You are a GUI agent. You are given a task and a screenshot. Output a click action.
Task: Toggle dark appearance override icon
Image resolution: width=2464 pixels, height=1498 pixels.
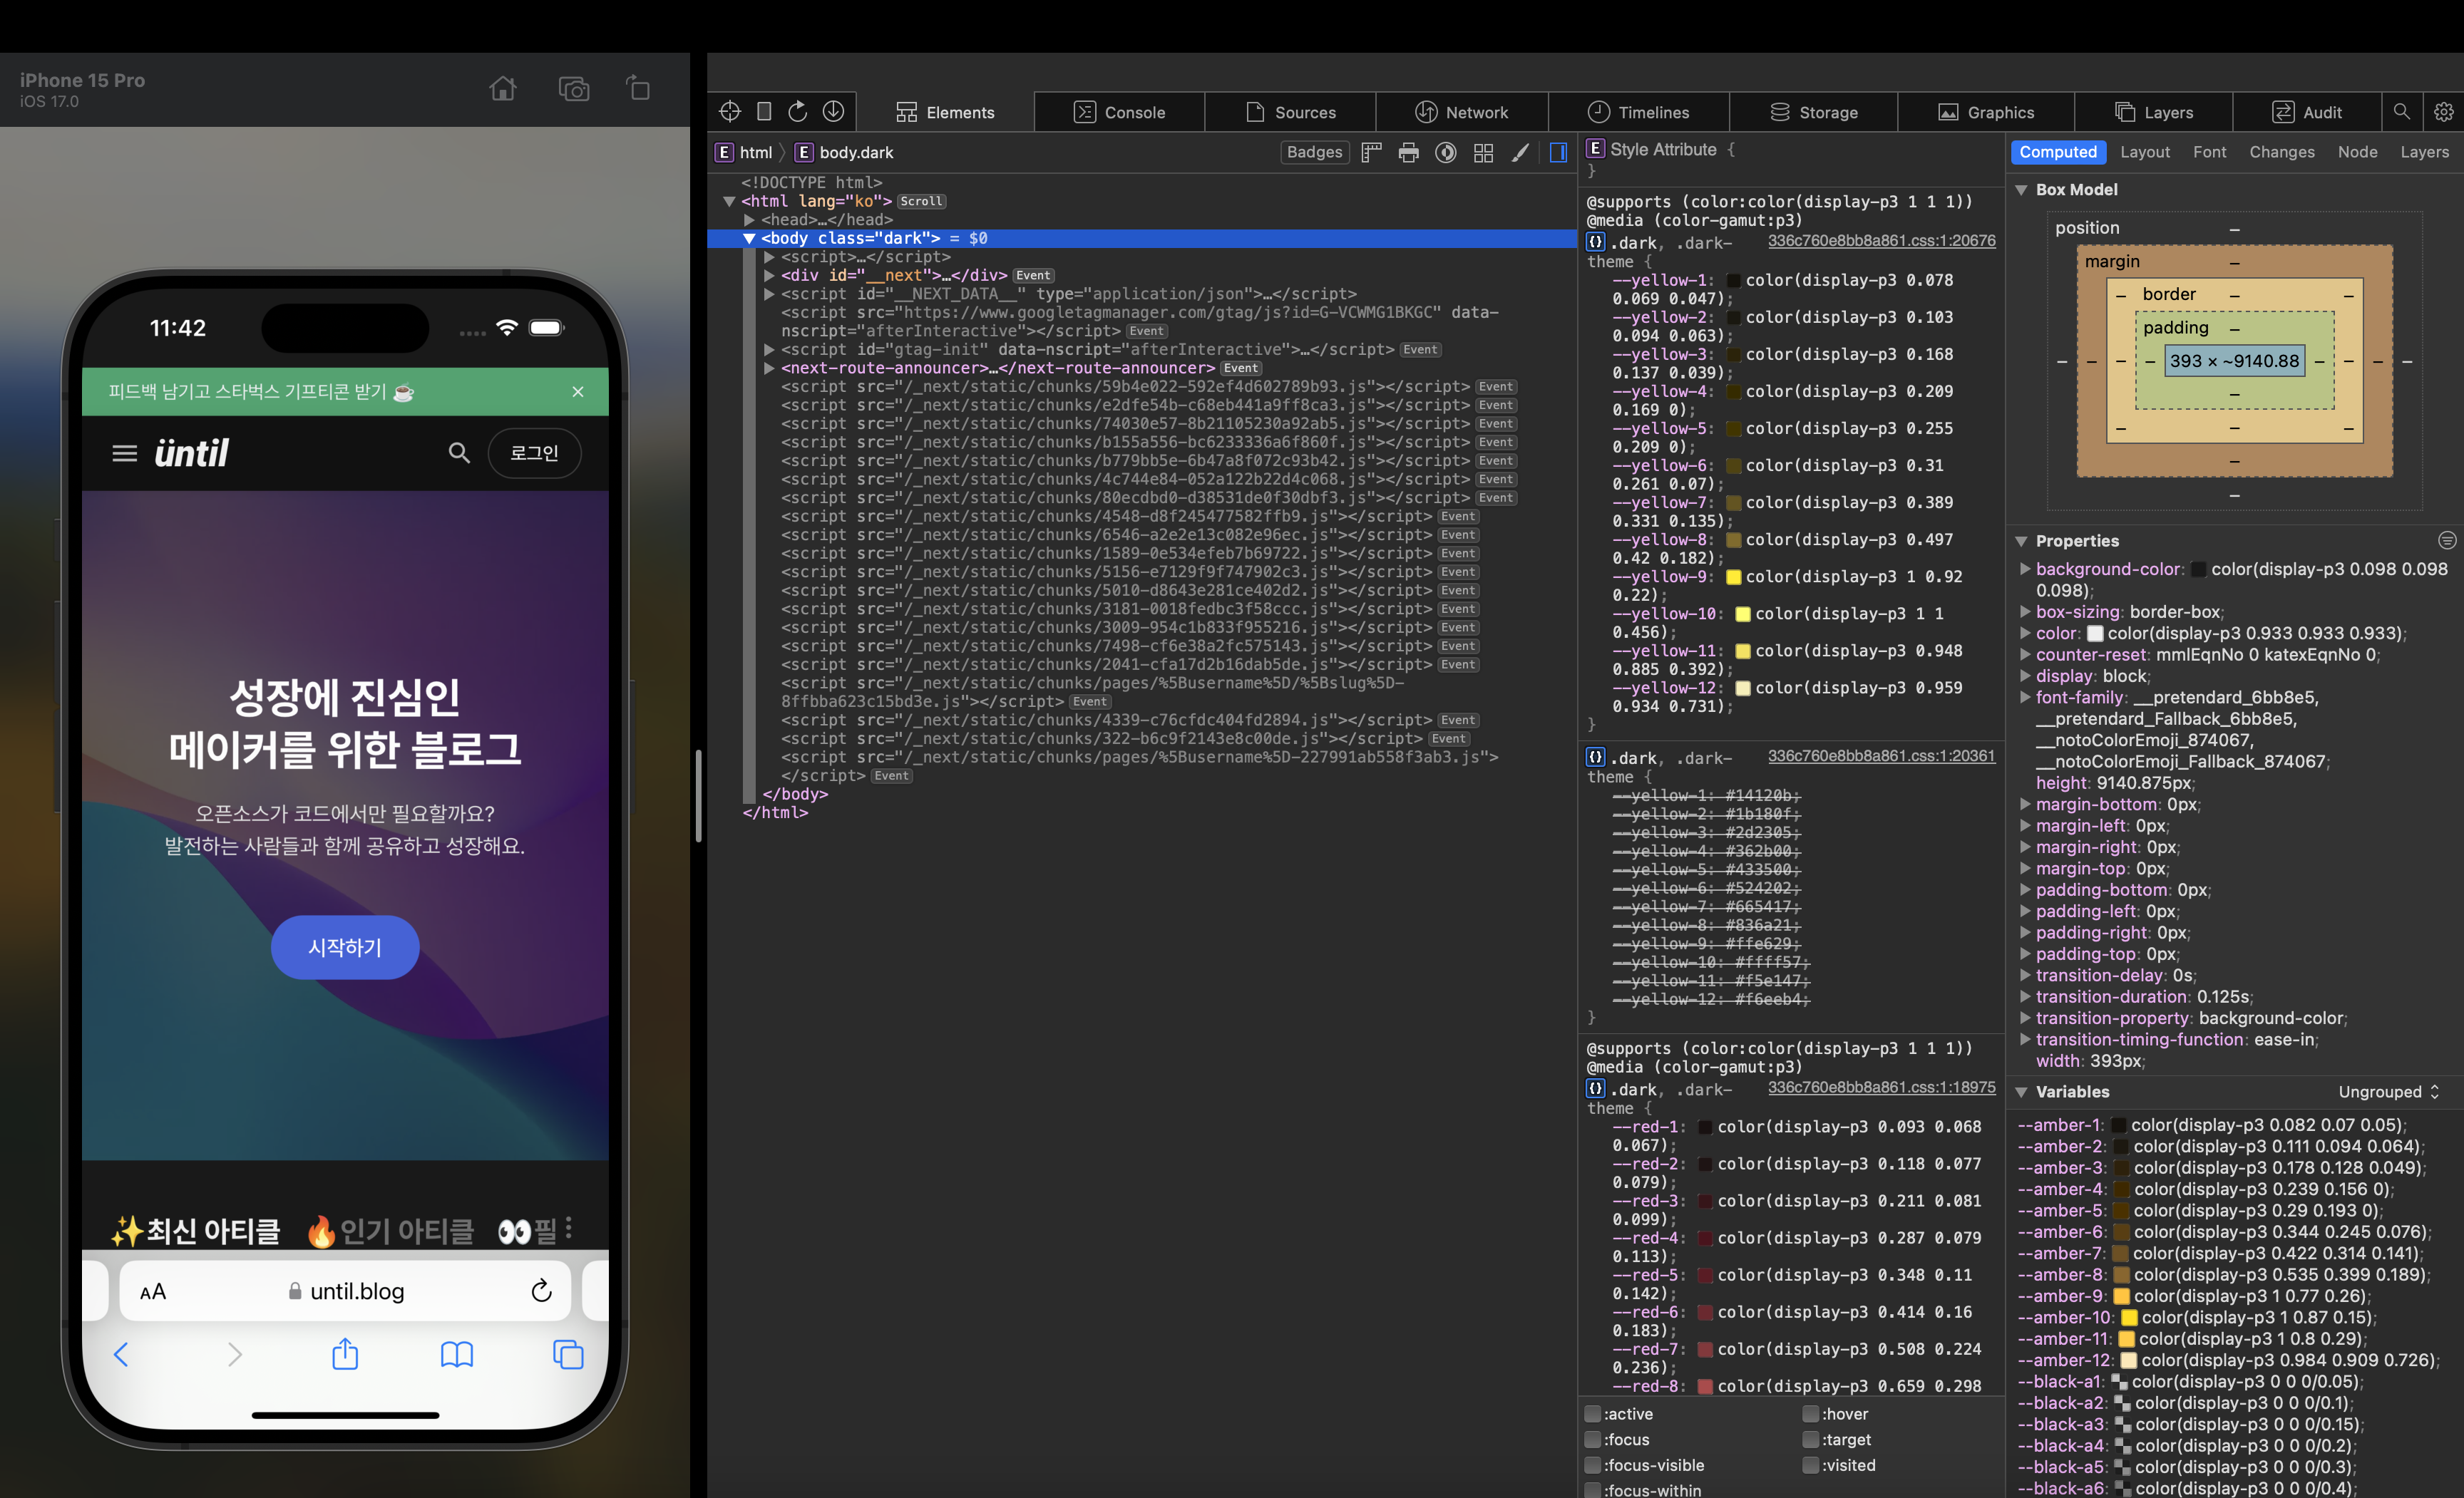point(1445,153)
